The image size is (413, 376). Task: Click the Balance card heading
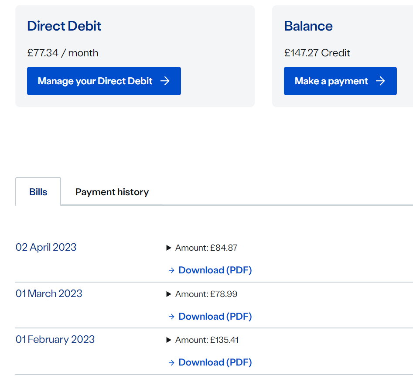click(x=308, y=26)
